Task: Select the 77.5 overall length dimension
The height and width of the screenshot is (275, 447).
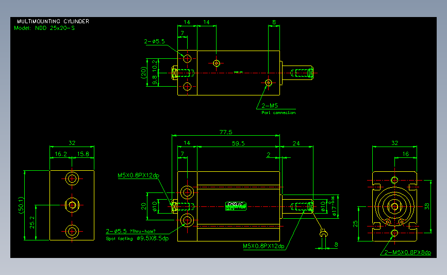Action: pos(226,132)
